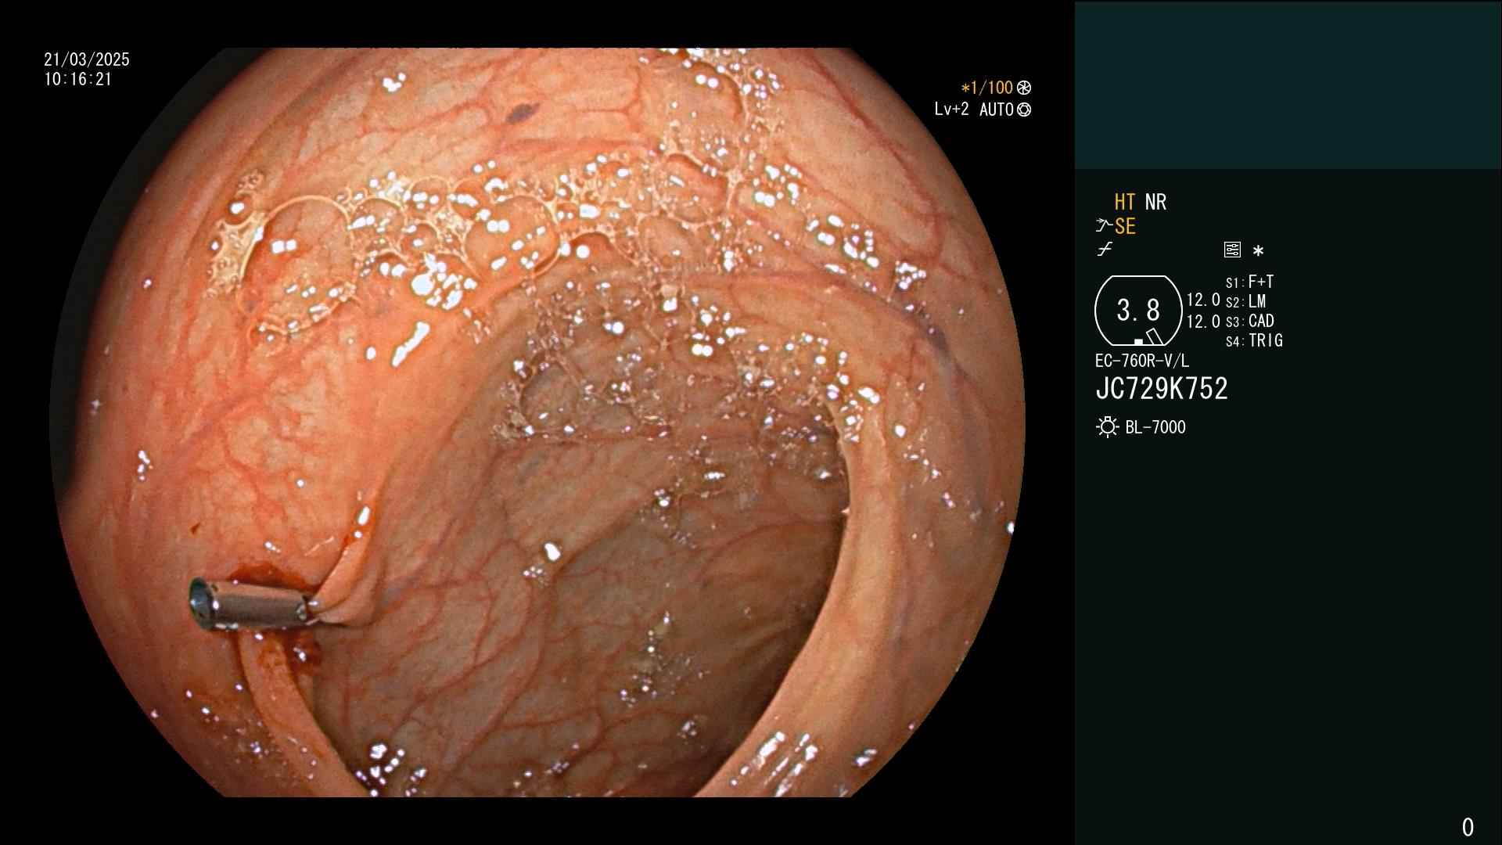
Task: Click the blank sub-screen panel at top right
Action: [x=1288, y=84]
